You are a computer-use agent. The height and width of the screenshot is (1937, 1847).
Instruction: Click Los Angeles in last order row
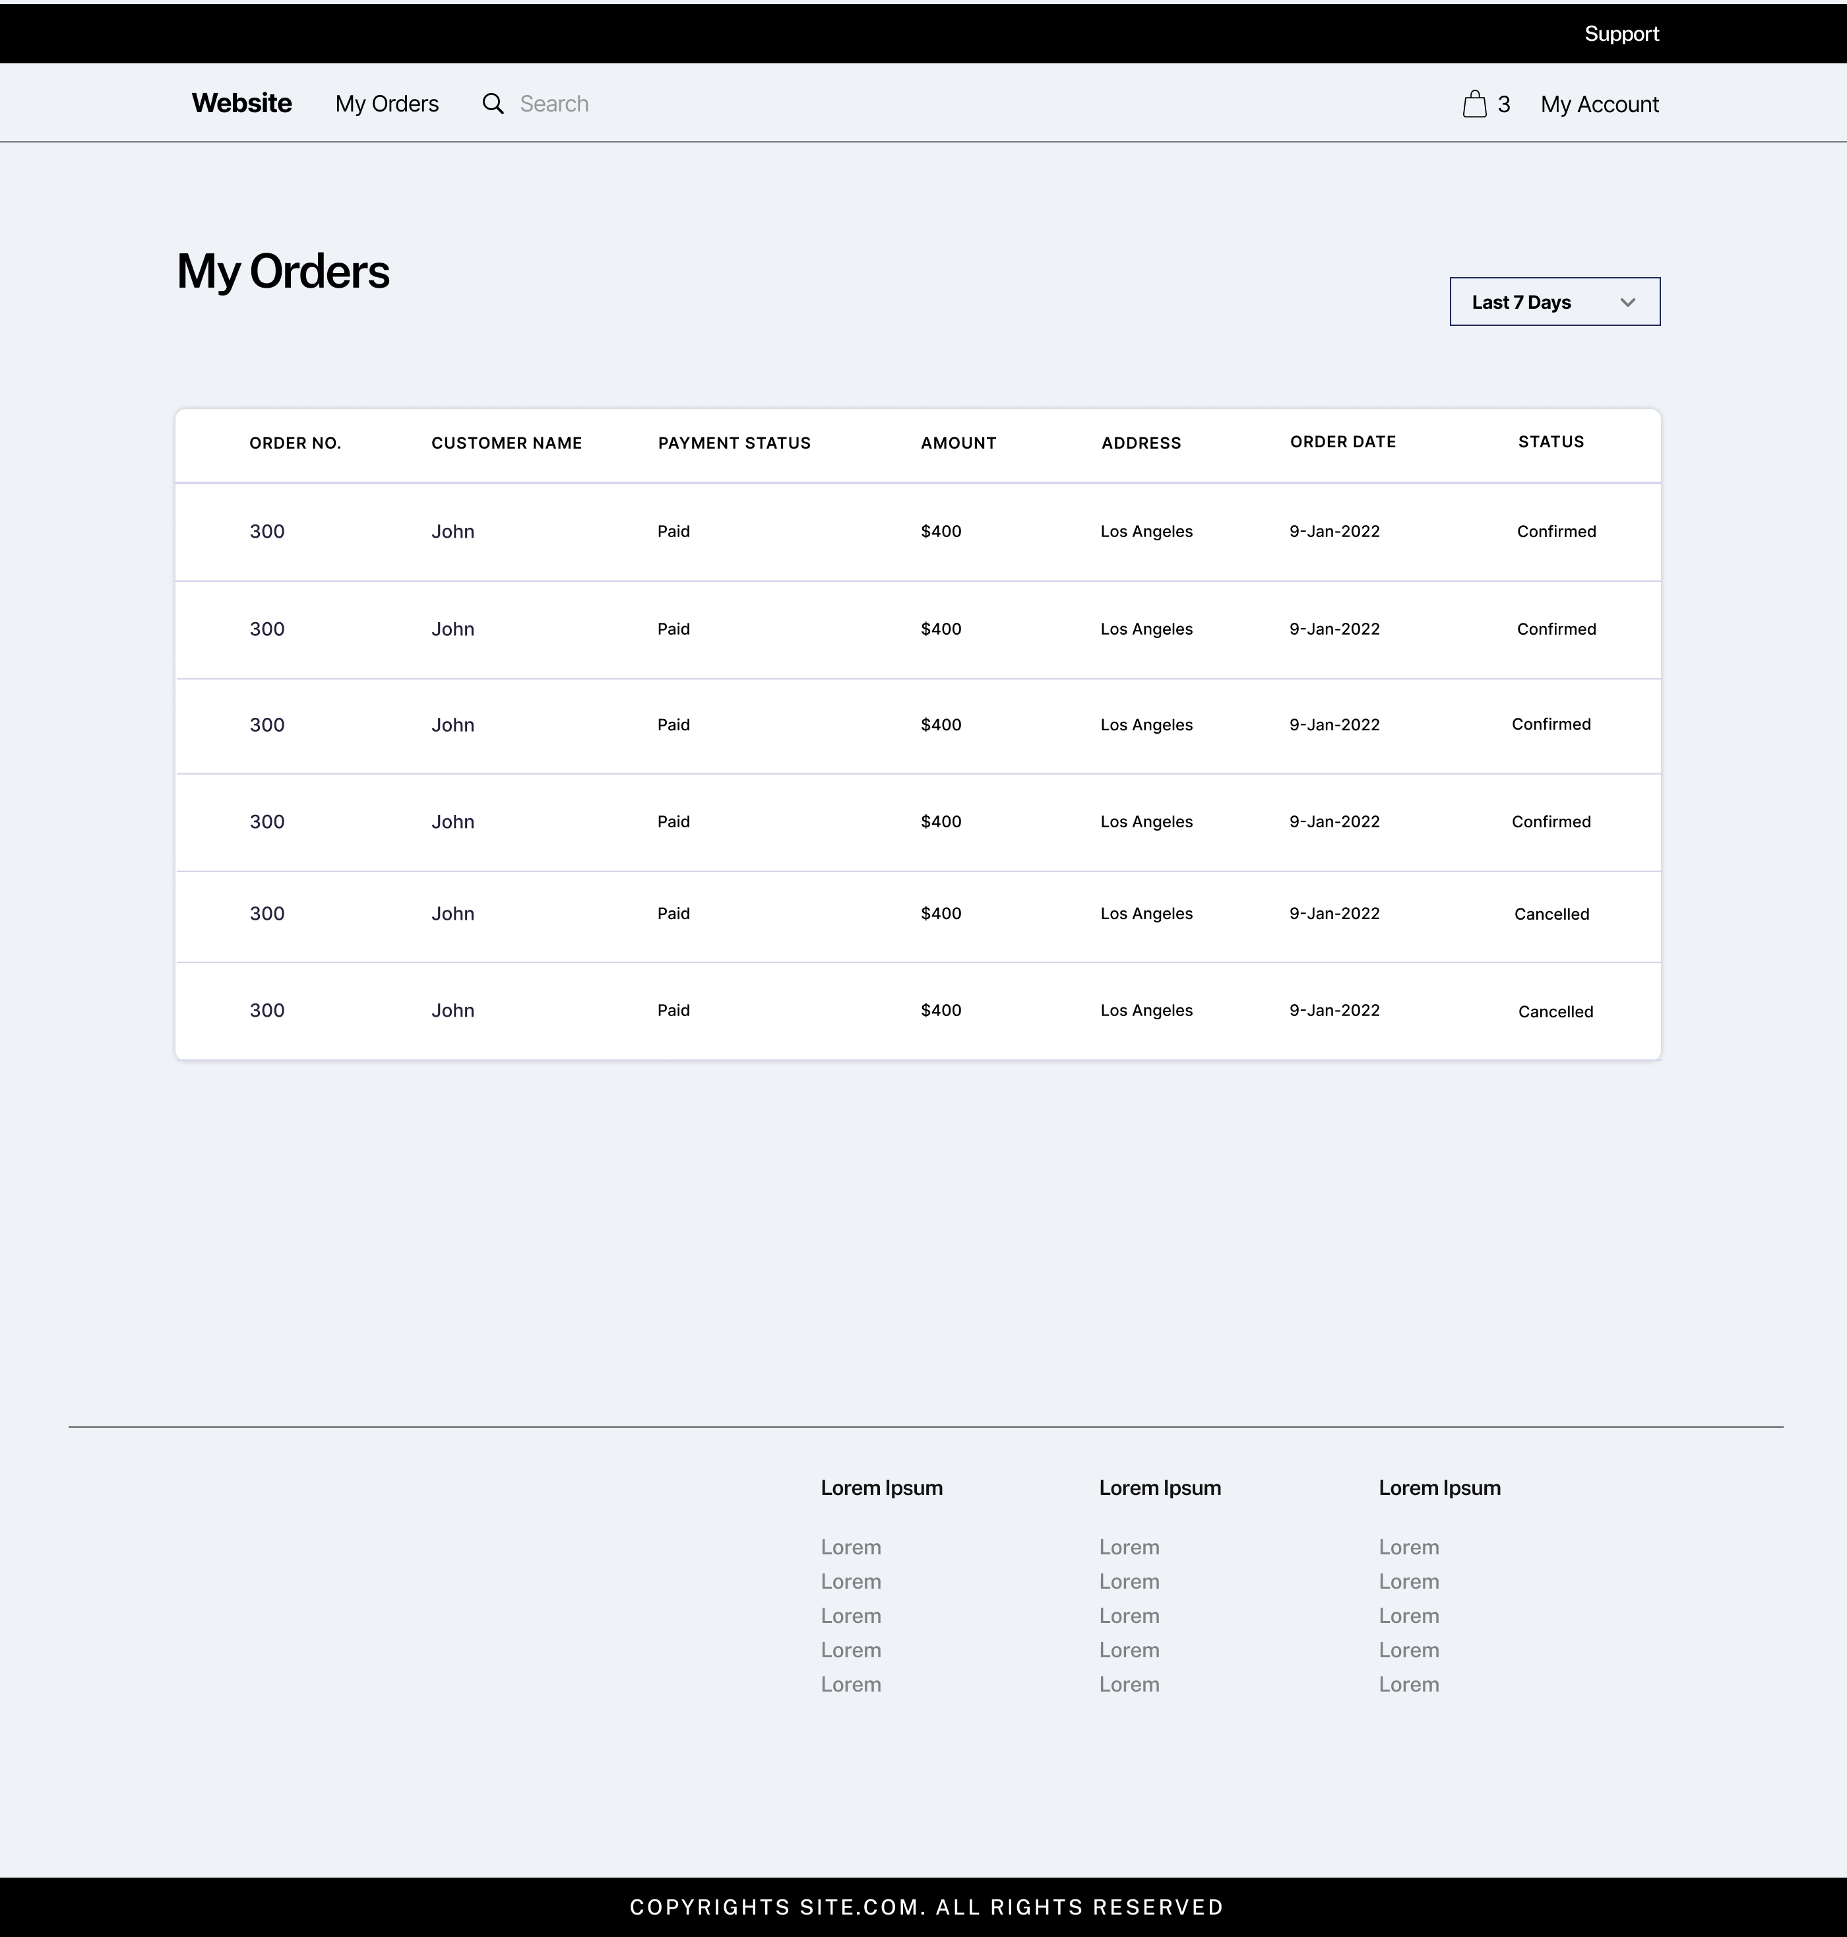(x=1146, y=1011)
